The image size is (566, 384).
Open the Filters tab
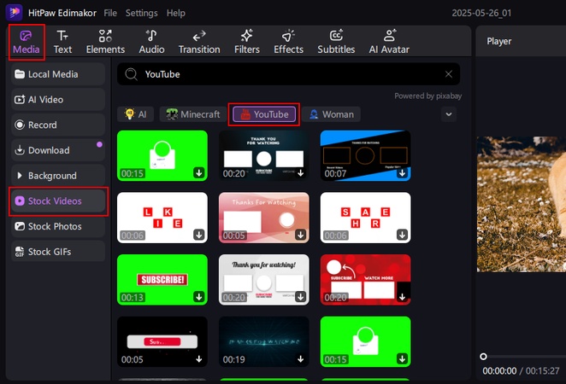coord(247,42)
